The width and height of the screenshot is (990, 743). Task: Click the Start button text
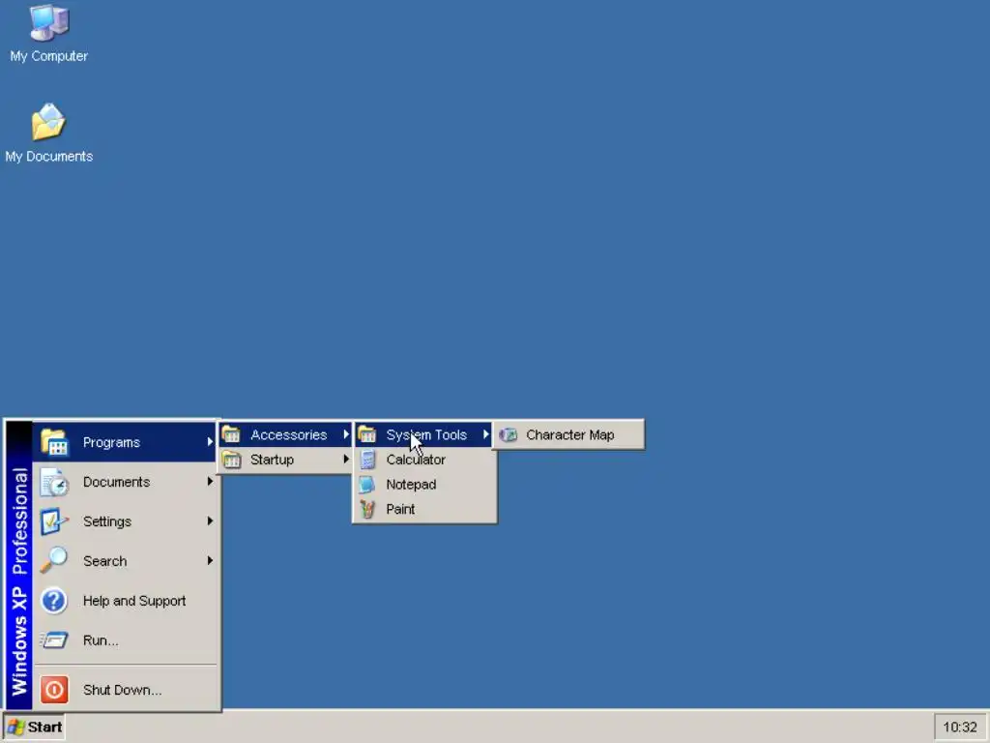point(44,728)
